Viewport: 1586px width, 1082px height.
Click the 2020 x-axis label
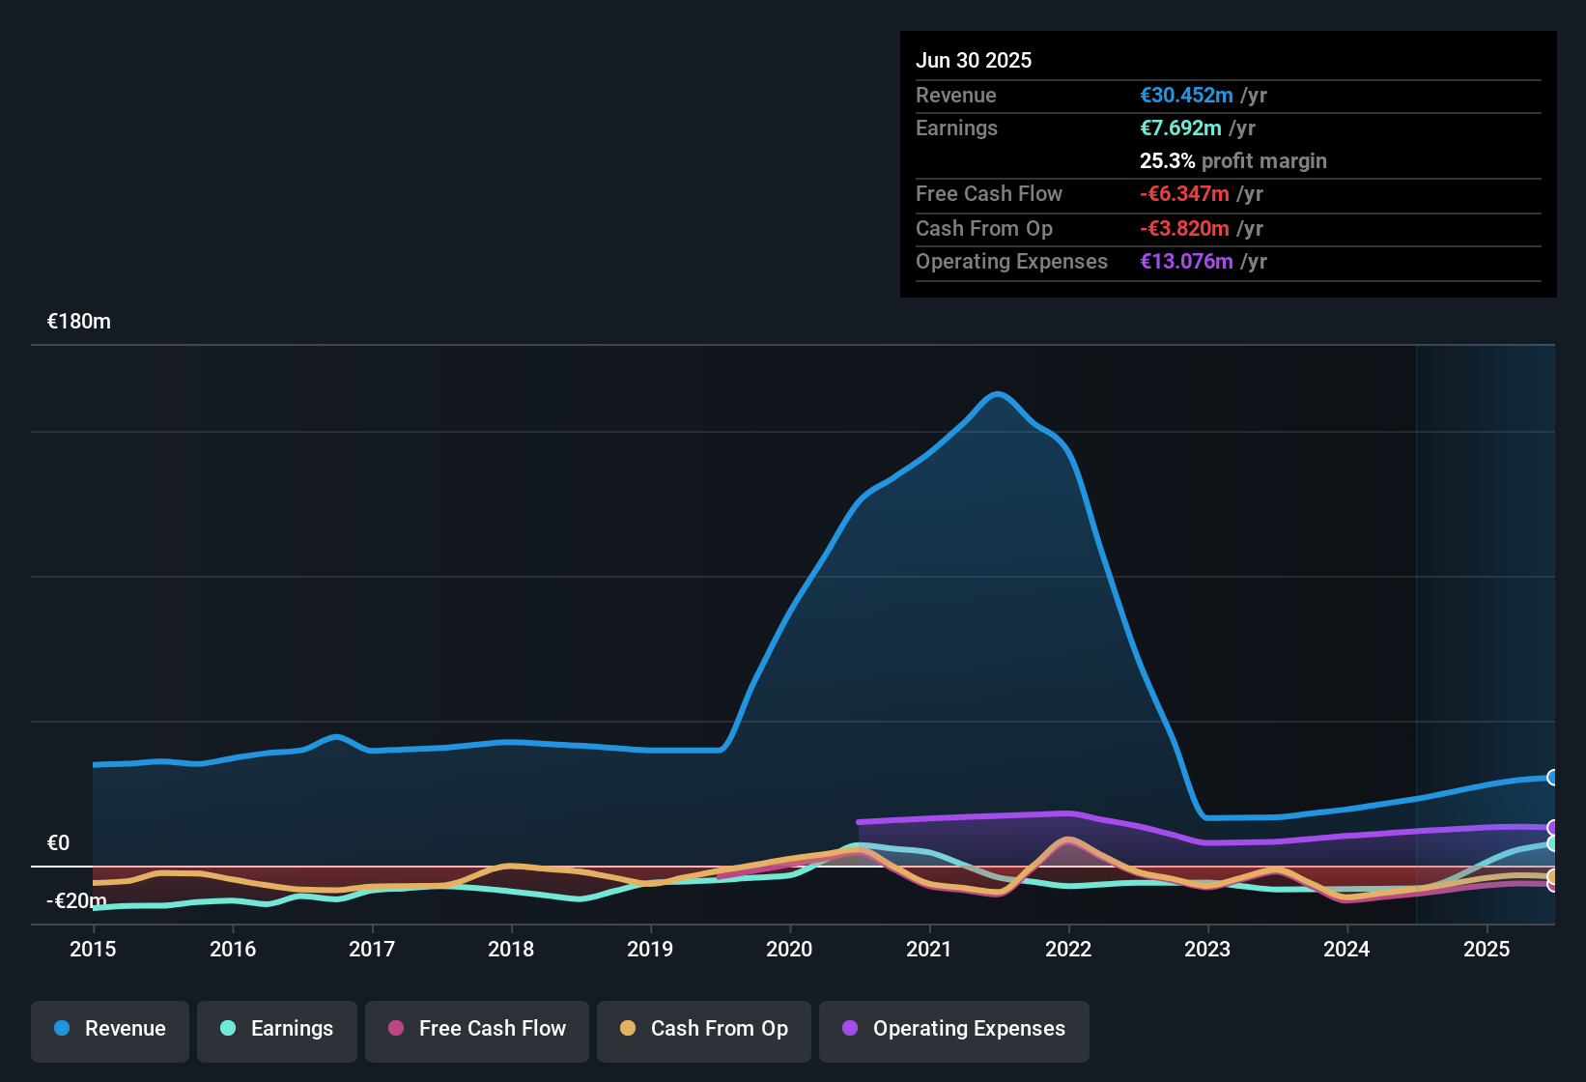(789, 950)
